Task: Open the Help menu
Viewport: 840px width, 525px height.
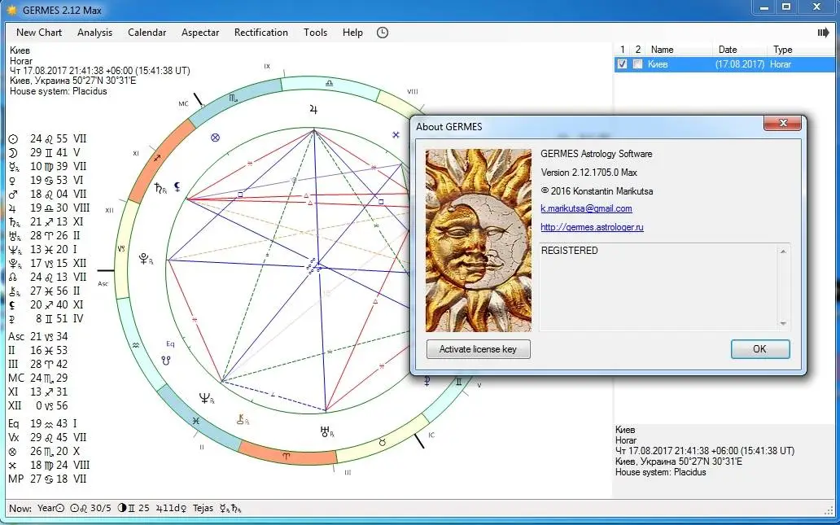Action: 352,32
